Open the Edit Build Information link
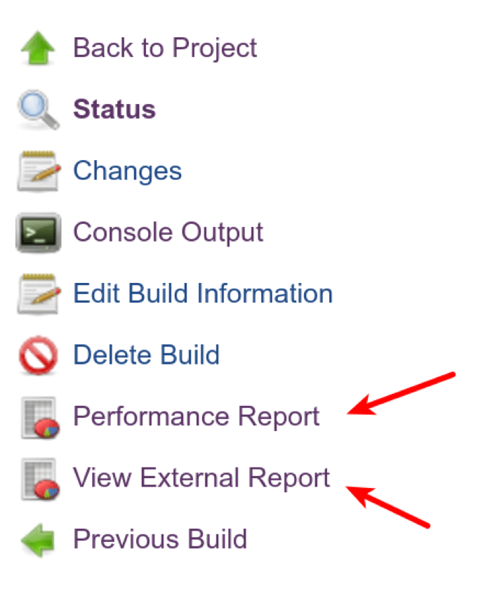Image resolution: width=483 pixels, height=601 pixels. [x=203, y=293]
